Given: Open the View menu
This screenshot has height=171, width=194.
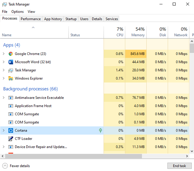Looking at the screenshot, I should coord(31,12).
